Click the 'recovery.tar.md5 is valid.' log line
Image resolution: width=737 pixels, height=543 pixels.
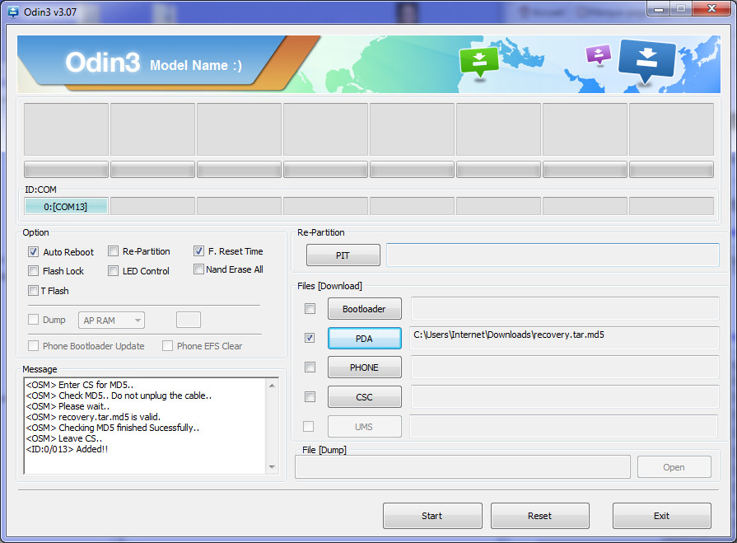(93, 417)
